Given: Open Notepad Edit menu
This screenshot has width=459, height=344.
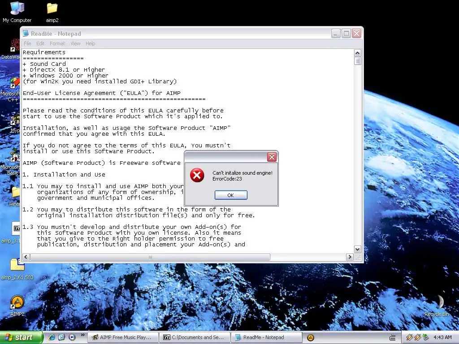Looking at the screenshot, I should point(40,43).
